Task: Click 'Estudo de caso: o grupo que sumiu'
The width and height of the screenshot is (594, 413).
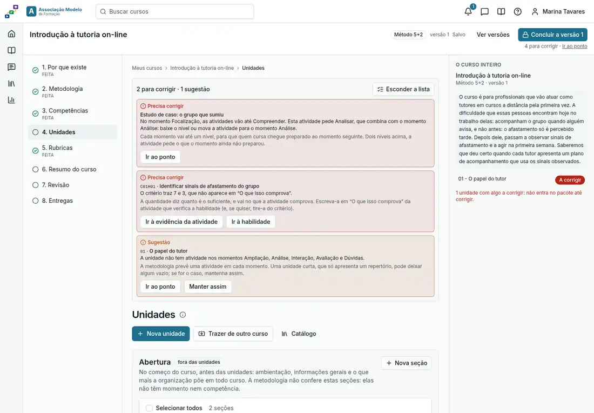Action: pyautogui.click(x=182, y=115)
